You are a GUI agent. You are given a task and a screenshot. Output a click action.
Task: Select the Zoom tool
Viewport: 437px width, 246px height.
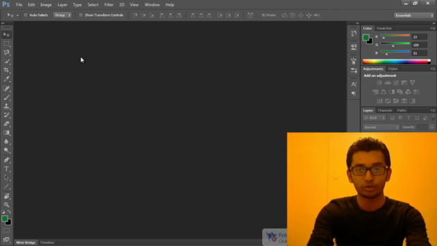click(6, 205)
